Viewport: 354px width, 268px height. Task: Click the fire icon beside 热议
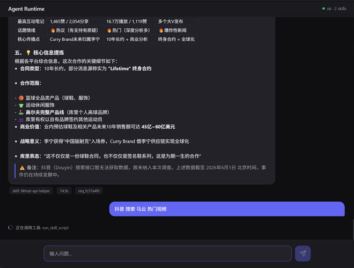pos(53,30)
